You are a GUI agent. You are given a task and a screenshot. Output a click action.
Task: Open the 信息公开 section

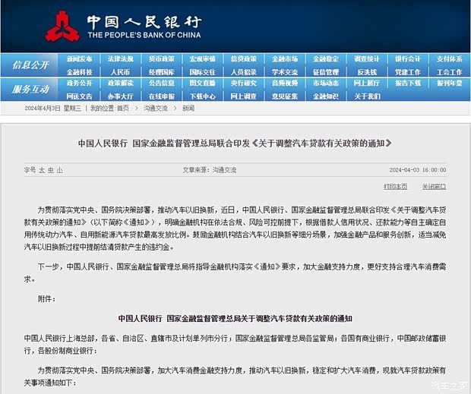click(30, 65)
